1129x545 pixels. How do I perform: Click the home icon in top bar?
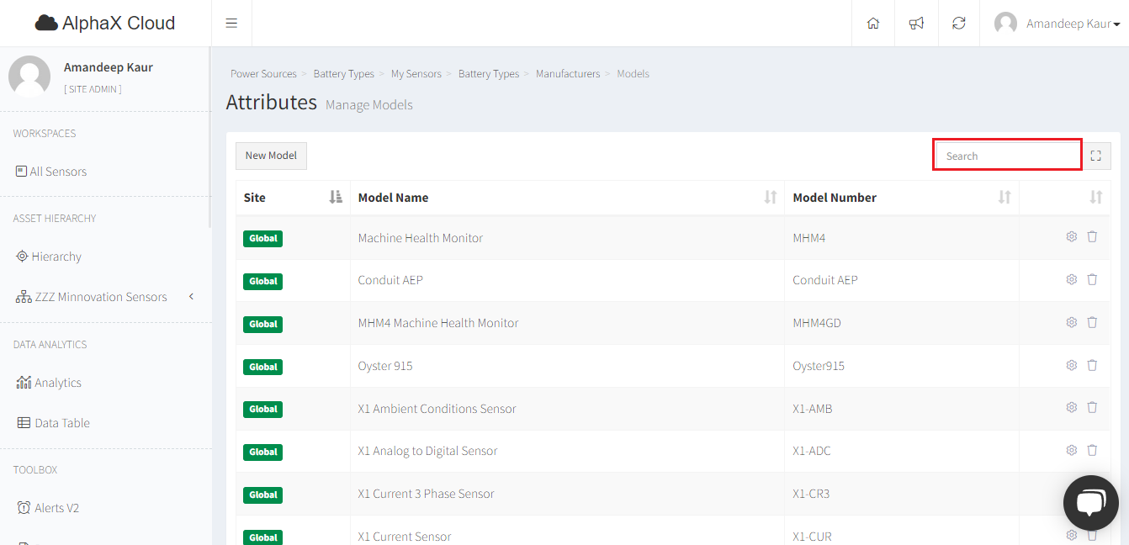[873, 24]
